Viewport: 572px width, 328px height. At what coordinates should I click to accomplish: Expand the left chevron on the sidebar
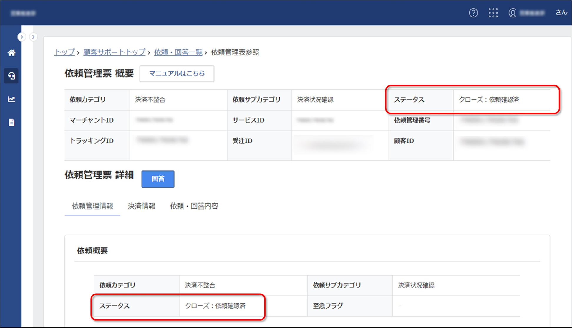(22, 37)
